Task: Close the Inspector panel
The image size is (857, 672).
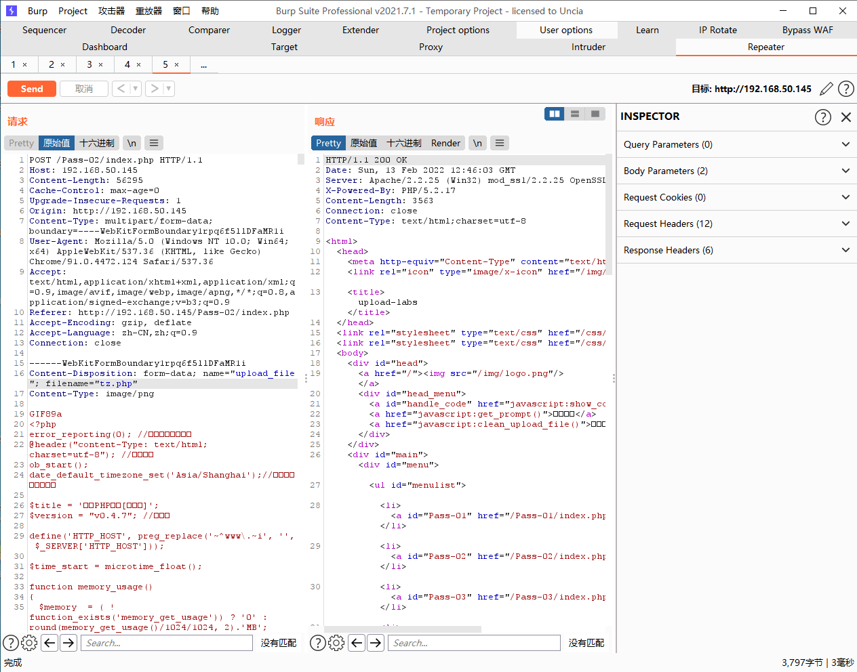Action: coord(846,117)
